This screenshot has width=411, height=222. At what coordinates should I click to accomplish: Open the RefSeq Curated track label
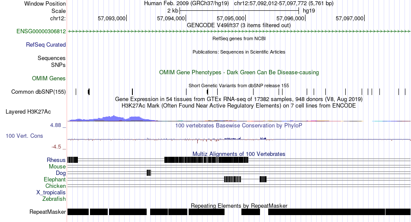tap(46, 45)
